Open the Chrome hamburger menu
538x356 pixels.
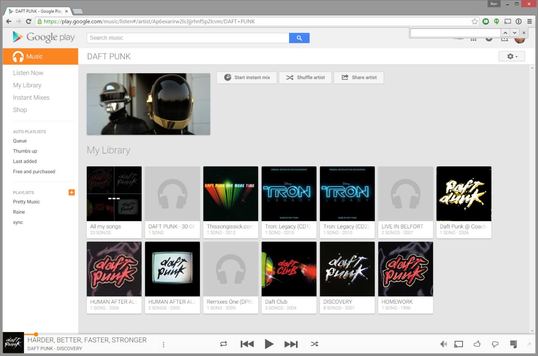(x=529, y=21)
